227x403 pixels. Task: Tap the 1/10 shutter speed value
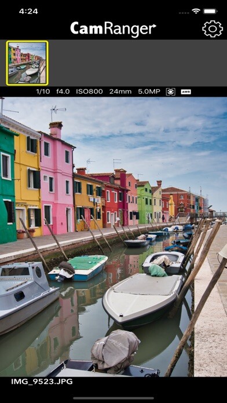point(43,91)
